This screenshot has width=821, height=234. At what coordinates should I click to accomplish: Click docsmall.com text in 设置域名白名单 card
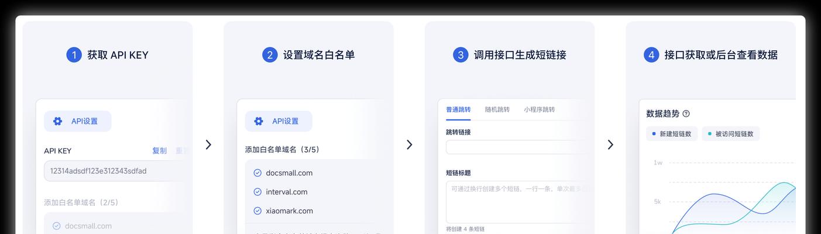coord(289,173)
